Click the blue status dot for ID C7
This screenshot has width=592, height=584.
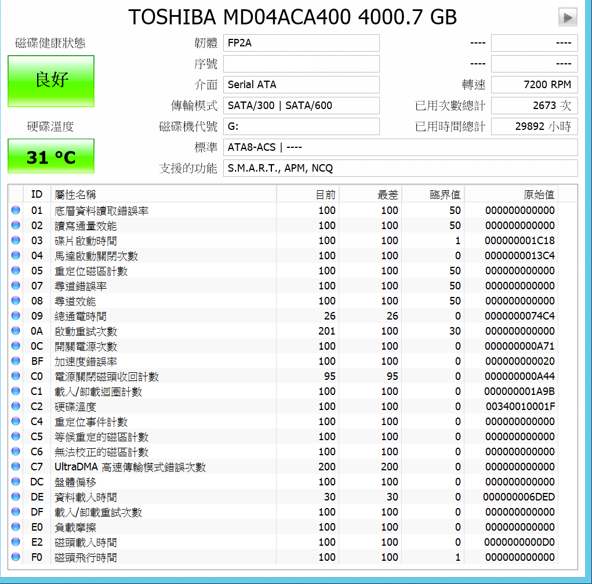(x=16, y=466)
